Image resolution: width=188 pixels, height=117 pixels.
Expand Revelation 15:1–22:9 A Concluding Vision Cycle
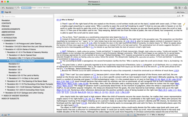[6, 90]
